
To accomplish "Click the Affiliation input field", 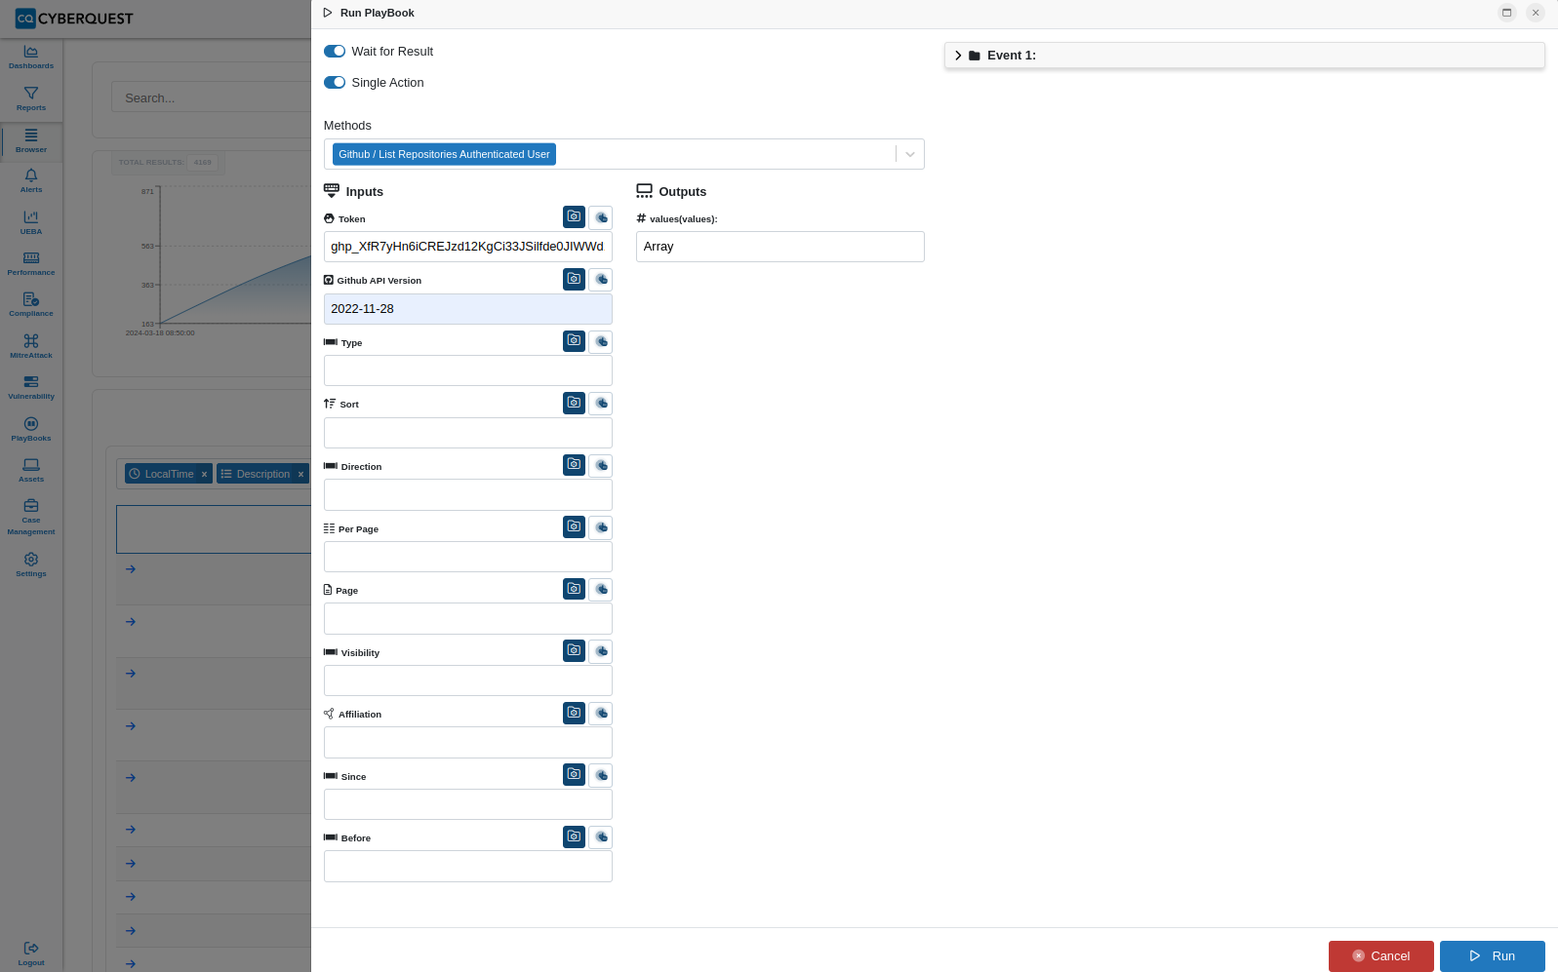I will [x=468, y=742].
